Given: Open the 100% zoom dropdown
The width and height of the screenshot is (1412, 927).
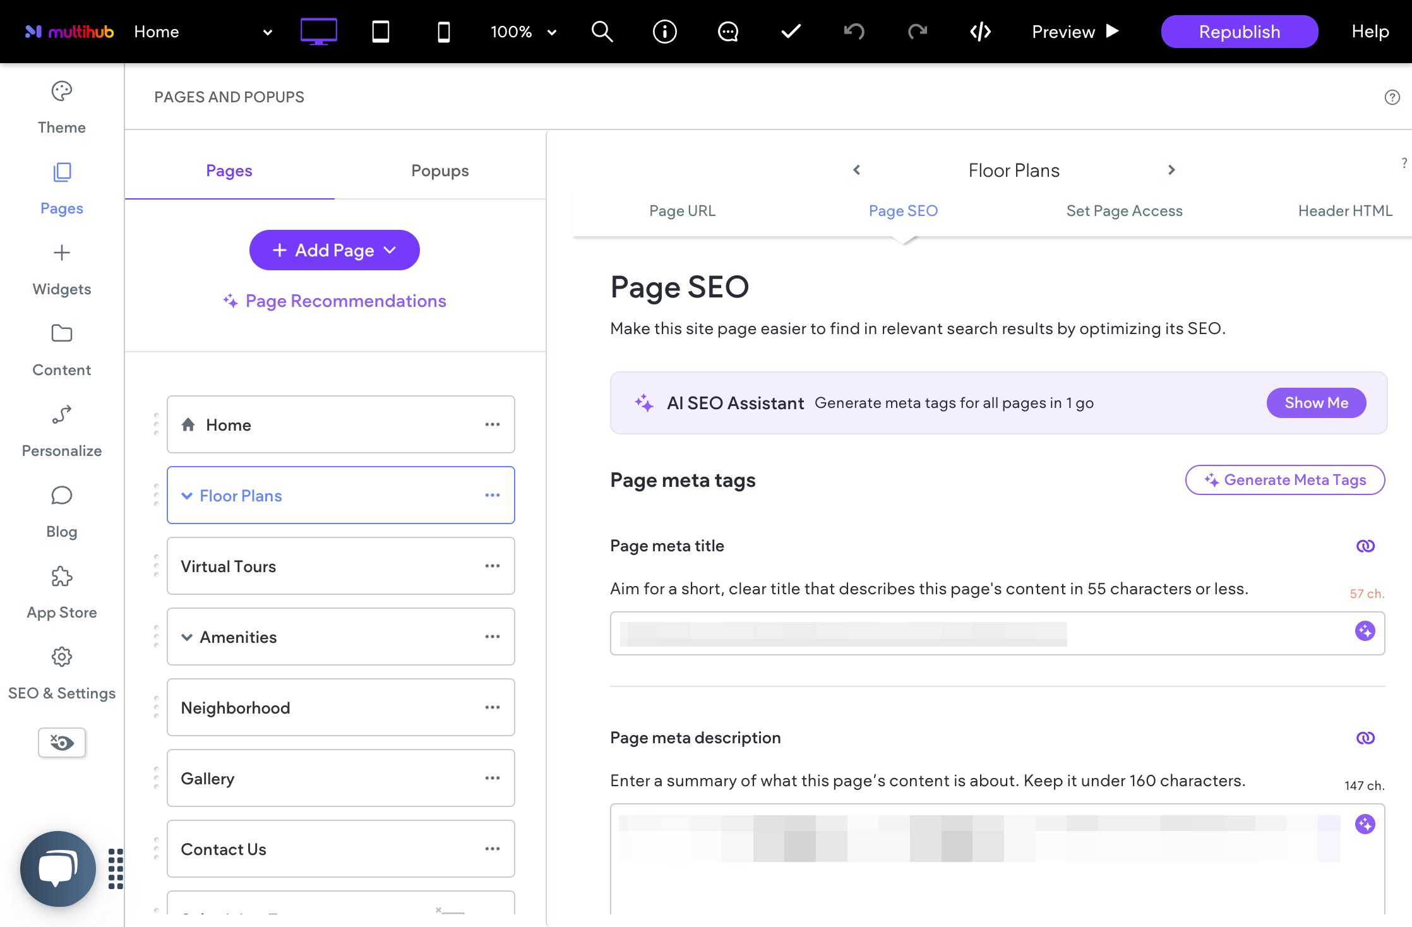Looking at the screenshot, I should (x=524, y=32).
